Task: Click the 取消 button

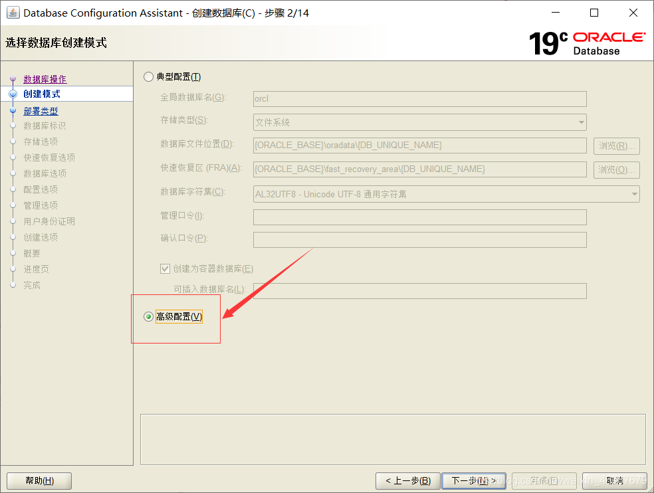Action: (614, 481)
